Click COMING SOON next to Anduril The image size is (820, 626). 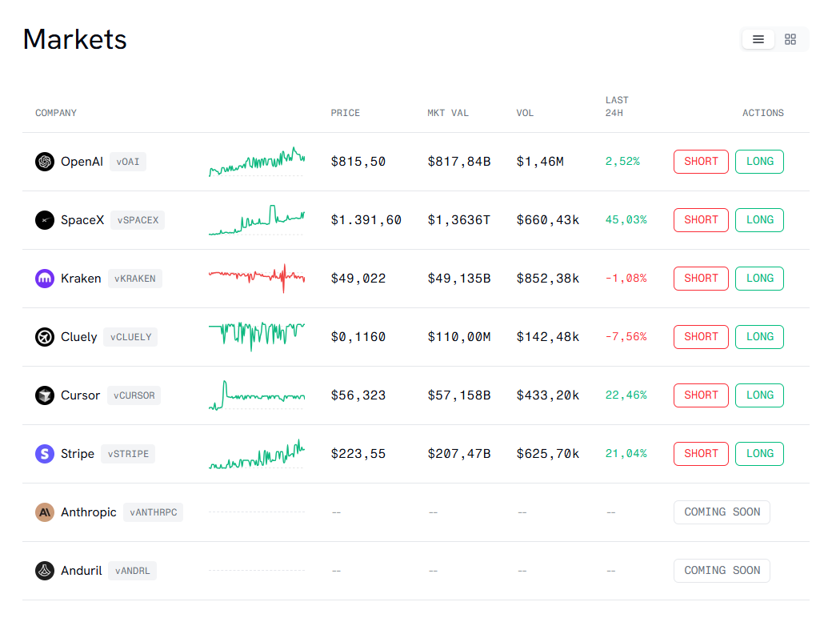coord(721,570)
